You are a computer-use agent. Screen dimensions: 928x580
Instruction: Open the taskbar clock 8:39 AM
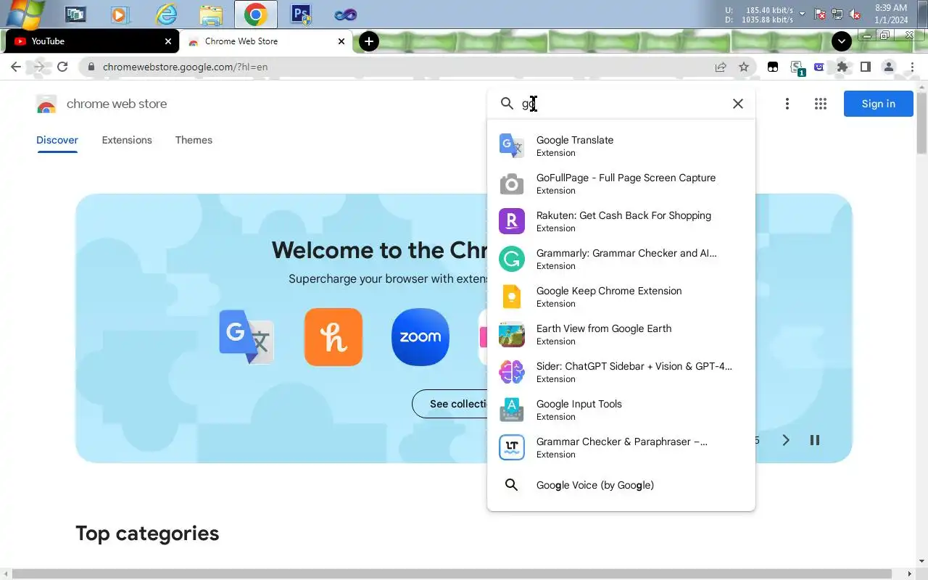click(x=891, y=14)
